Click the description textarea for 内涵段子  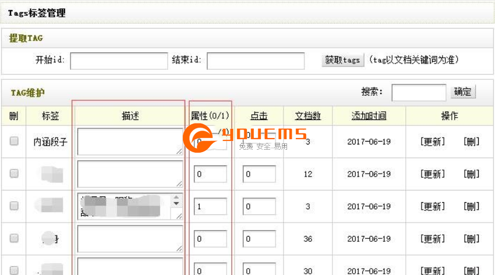(x=129, y=142)
